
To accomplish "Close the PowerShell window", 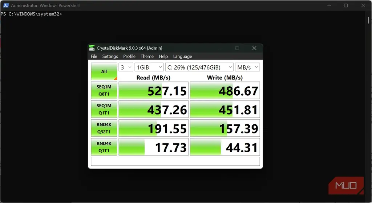I will (x=363, y=5).
